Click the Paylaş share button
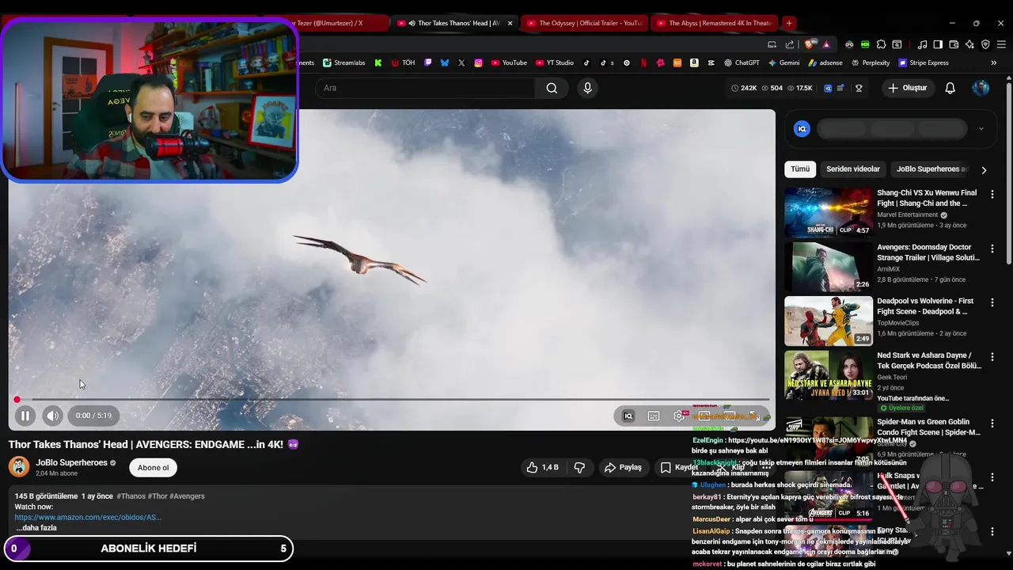The image size is (1013, 570). tap(623, 467)
